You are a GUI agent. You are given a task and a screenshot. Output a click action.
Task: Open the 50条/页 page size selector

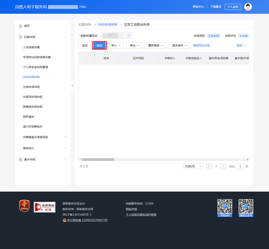coord(193,166)
